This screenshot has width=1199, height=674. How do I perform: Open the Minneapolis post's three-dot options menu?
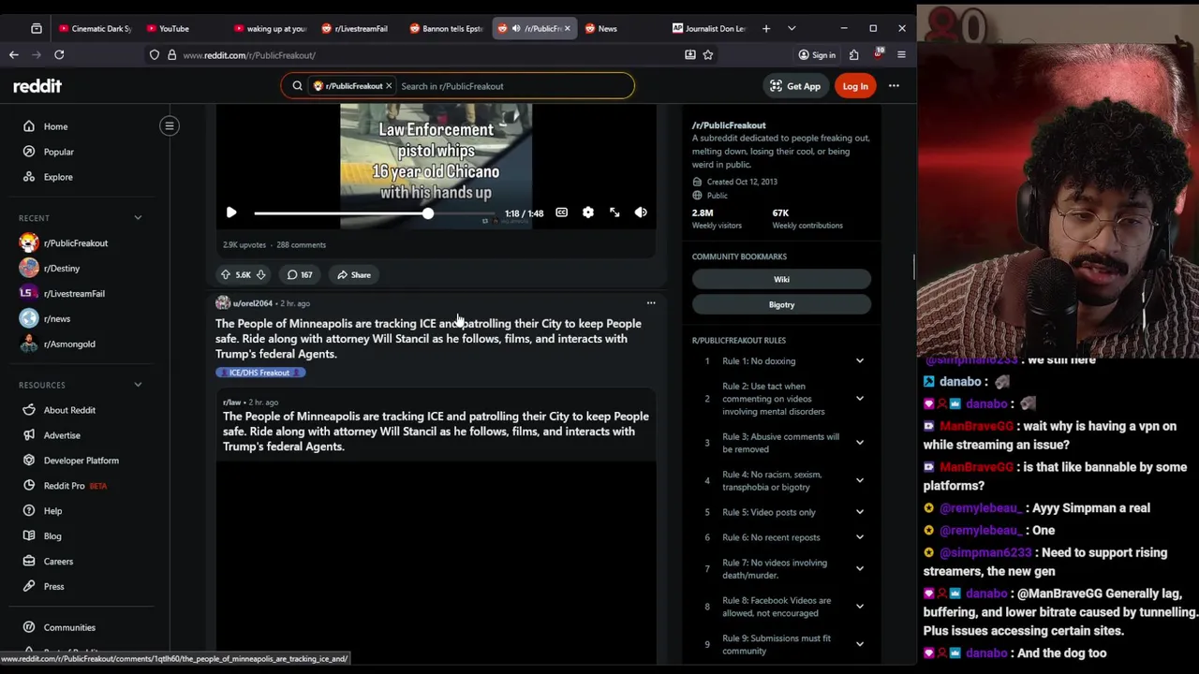[651, 303]
